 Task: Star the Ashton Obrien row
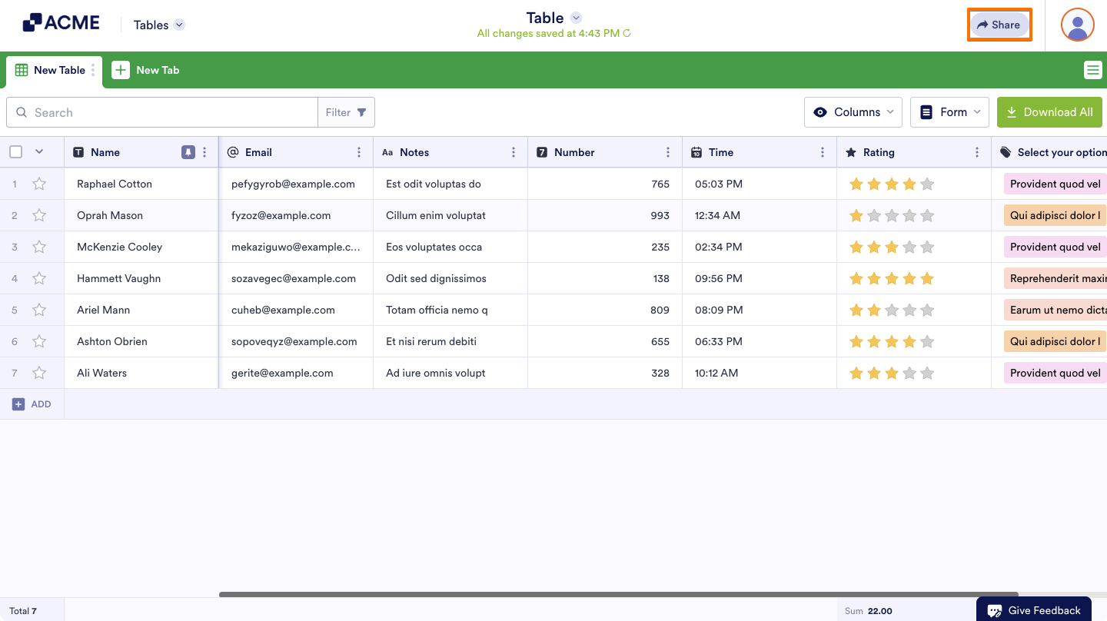click(x=39, y=341)
